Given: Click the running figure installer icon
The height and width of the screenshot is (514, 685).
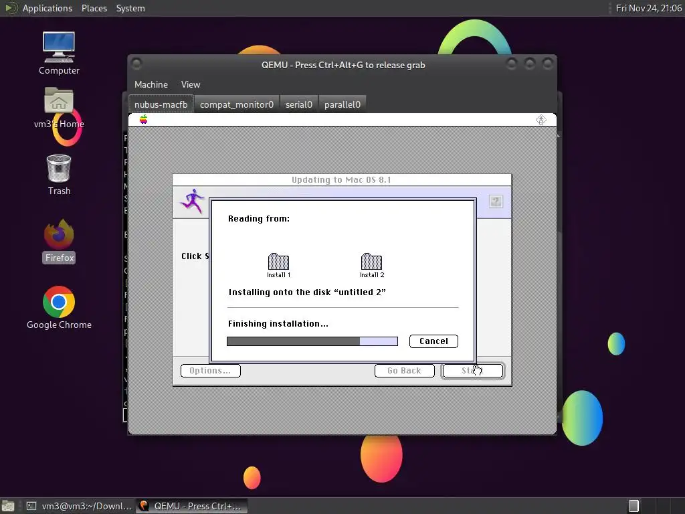Looking at the screenshot, I should (x=193, y=201).
